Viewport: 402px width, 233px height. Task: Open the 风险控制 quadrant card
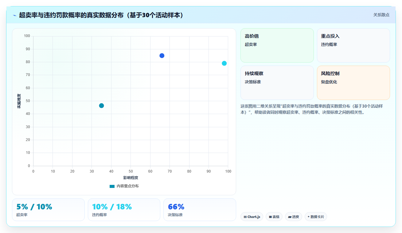pos(353,83)
